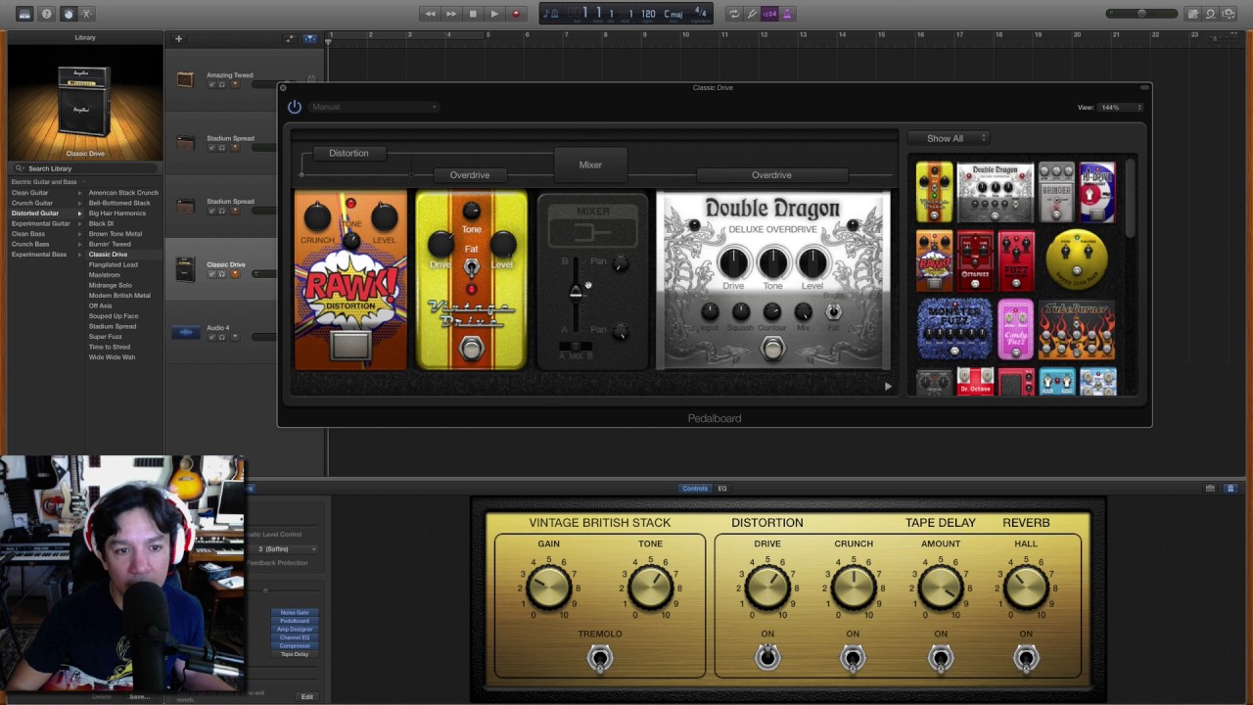
Task: Pick Tube Burner pedal from browser
Action: [1076, 329]
